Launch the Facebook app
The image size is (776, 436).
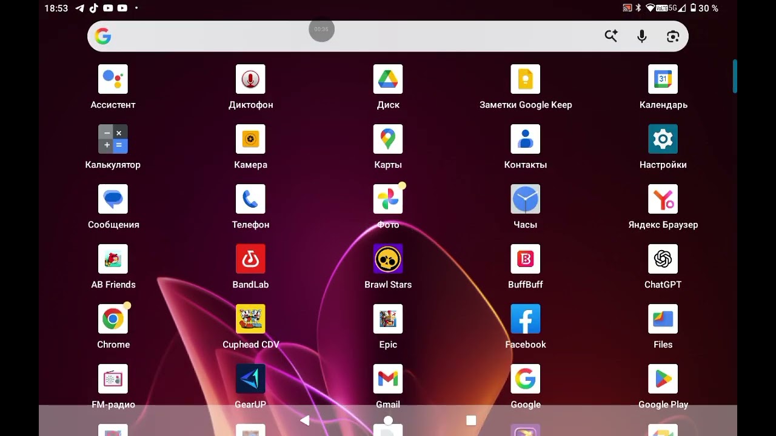[x=526, y=319]
